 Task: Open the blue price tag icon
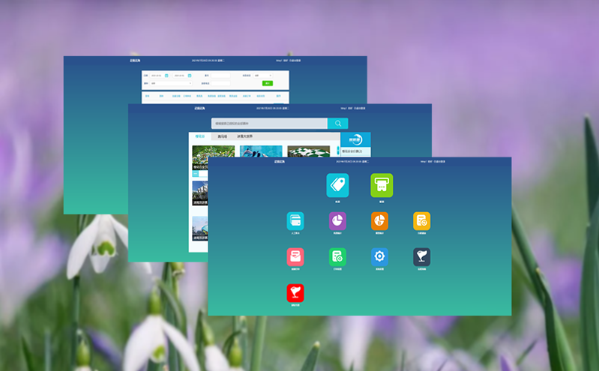[x=337, y=185]
